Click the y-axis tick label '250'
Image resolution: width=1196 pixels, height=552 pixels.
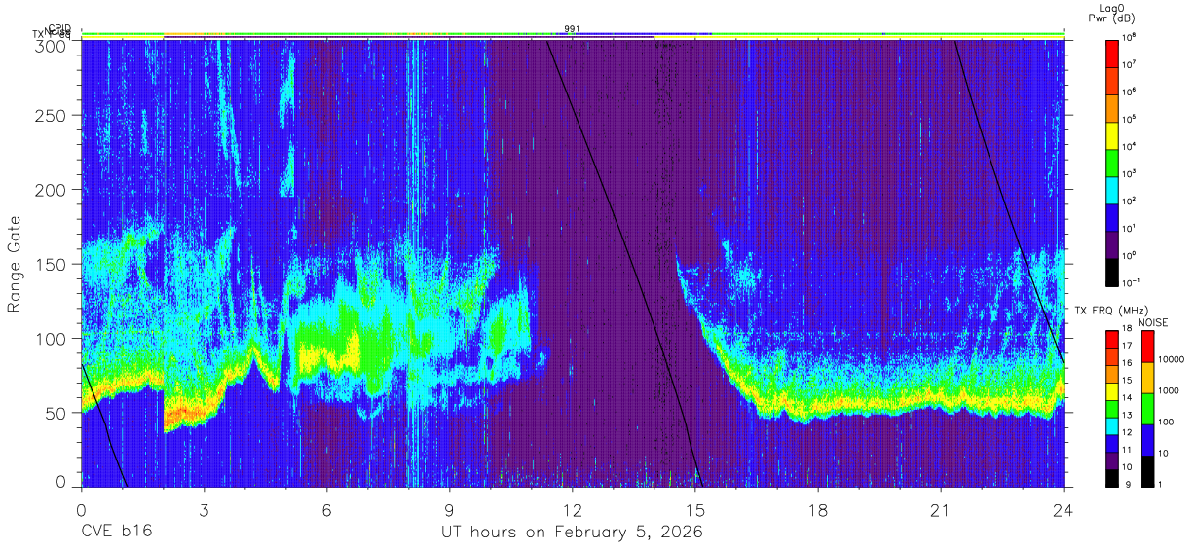click(x=52, y=116)
